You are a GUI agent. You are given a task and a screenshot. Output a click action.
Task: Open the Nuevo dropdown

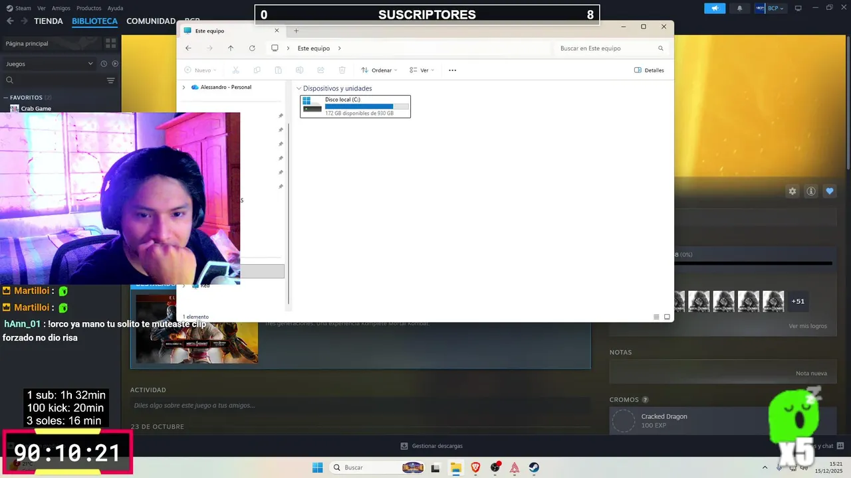click(x=200, y=70)
